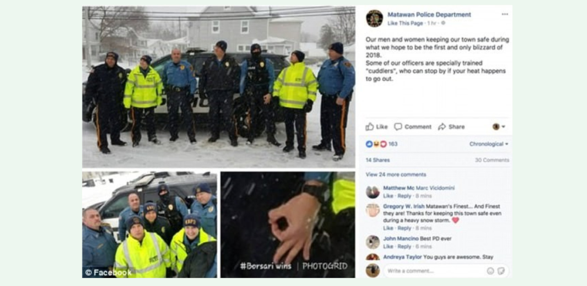
Task: Open the large group photo of officers
Action: (219, 87)
